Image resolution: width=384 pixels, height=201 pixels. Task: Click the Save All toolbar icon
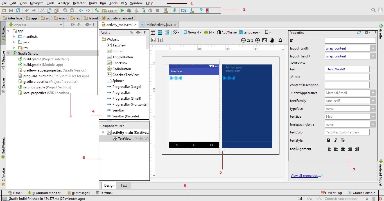click(x=11, y=11)
